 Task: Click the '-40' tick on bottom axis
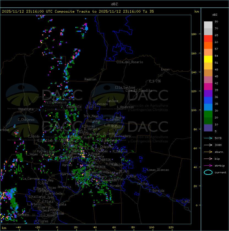click(18, 227)
